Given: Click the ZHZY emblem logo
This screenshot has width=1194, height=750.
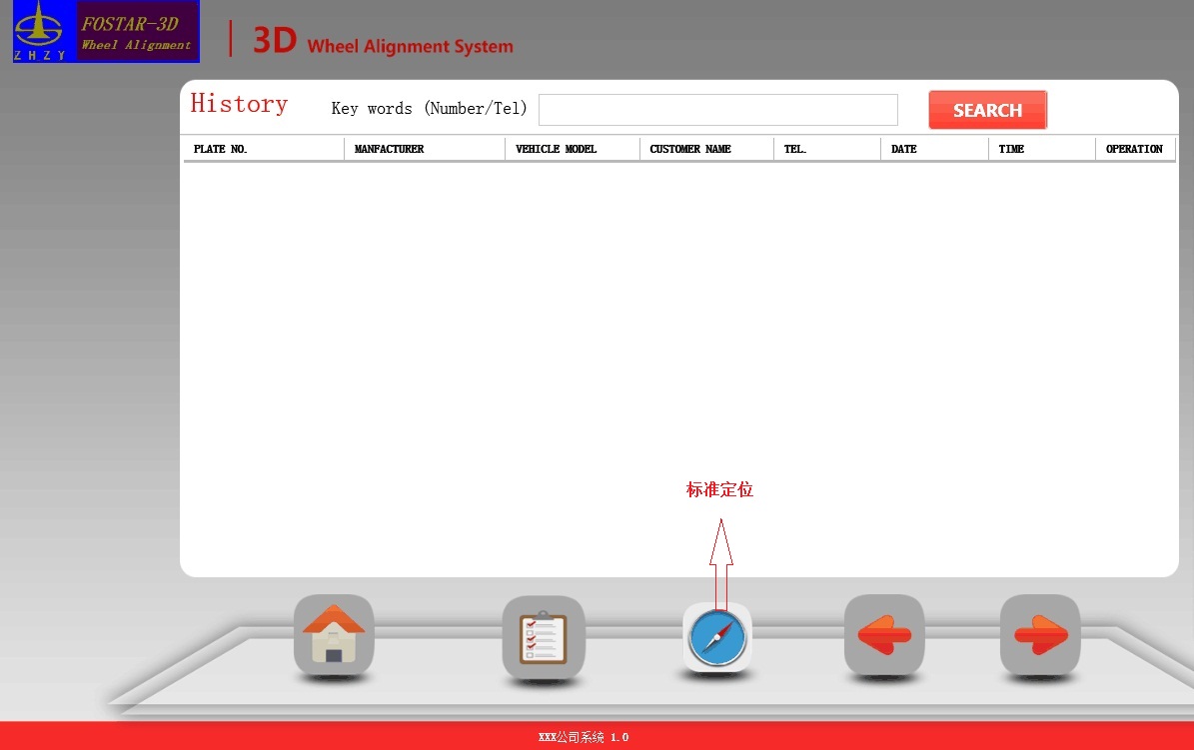Looking at the screenshot, I should coord(44,32).
